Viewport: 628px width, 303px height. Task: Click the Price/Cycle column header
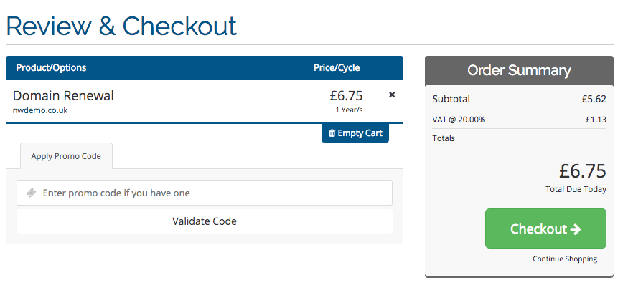click(337, 67)
